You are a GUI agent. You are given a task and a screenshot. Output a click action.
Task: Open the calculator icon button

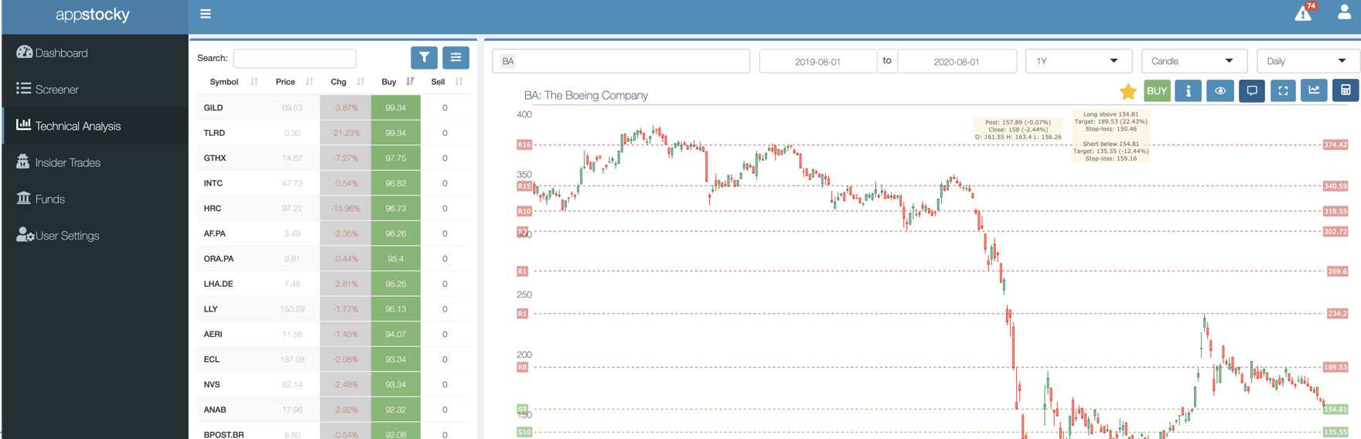coord(1346,90)
